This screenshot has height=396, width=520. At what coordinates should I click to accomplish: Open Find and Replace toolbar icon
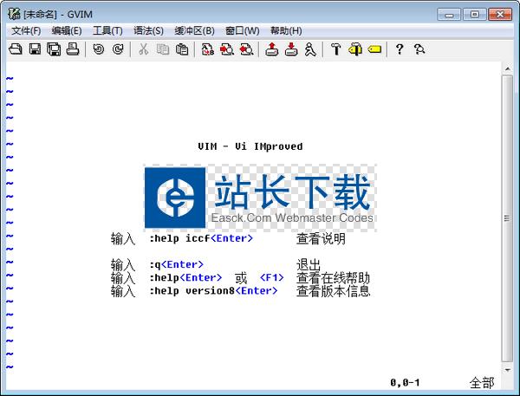click(208, 49)
